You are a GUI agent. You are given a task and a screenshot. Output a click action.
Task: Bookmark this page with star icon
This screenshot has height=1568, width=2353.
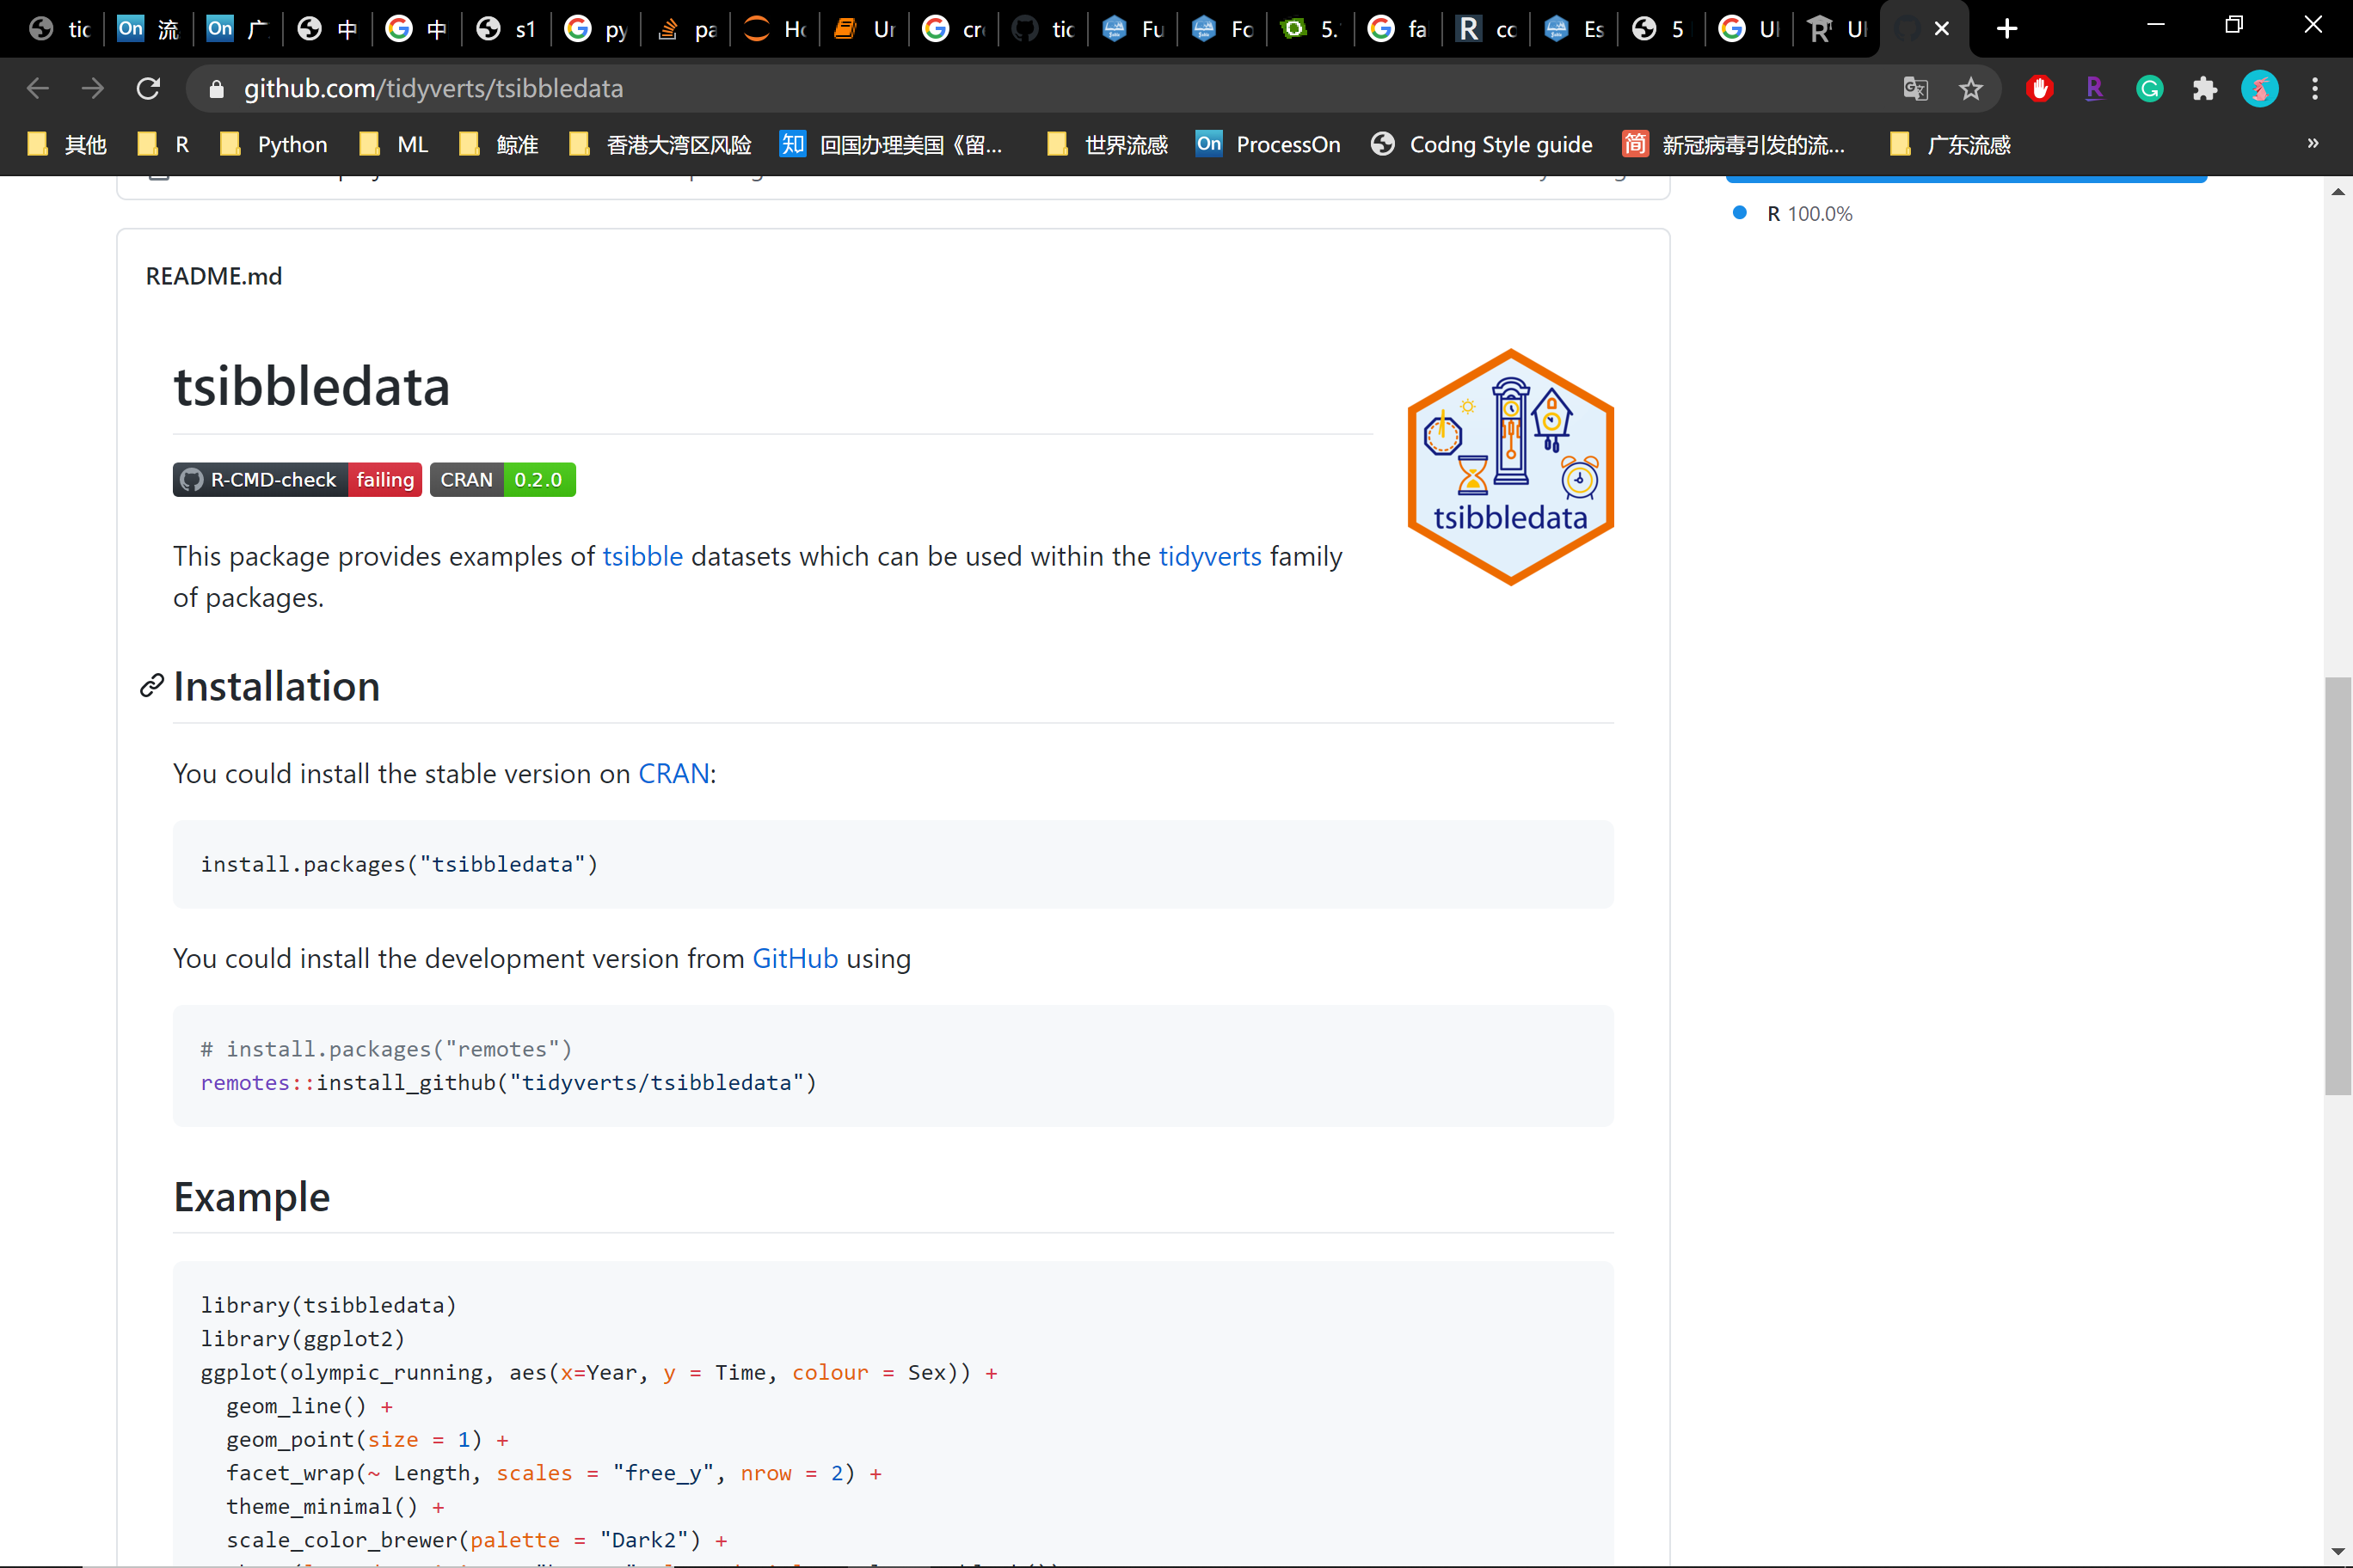pyautogui.click(x=1971, y=88)
